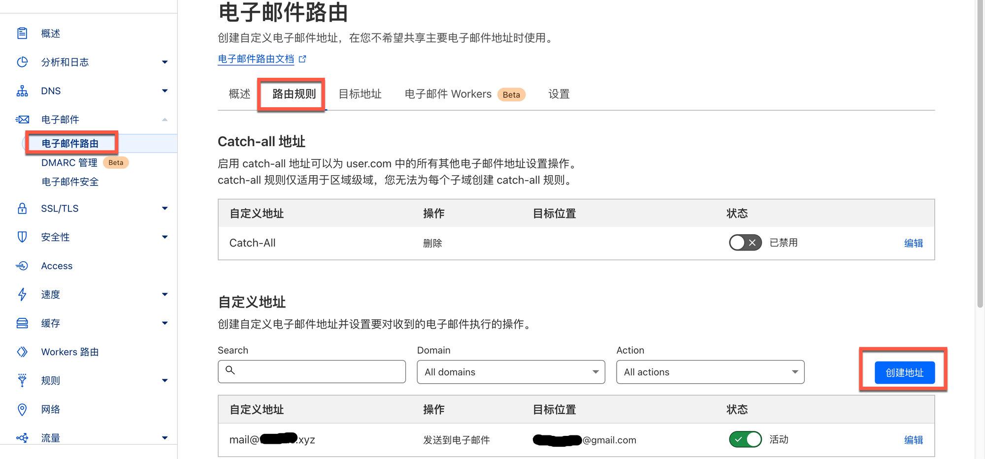The width and height of the screenshot is (985, 459).
Task: Expand the 流量 sidebar section arrow
Action: (165, 438)
